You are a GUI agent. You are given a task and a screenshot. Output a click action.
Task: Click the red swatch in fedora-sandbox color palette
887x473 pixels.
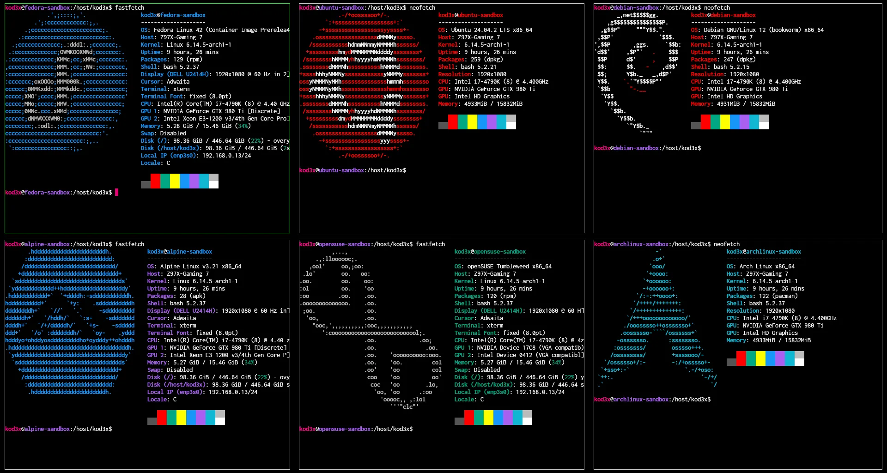[155, 181]
